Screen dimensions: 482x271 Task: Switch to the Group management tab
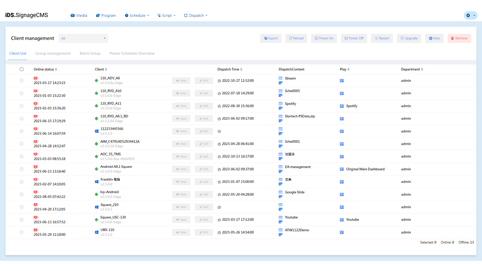53,53
